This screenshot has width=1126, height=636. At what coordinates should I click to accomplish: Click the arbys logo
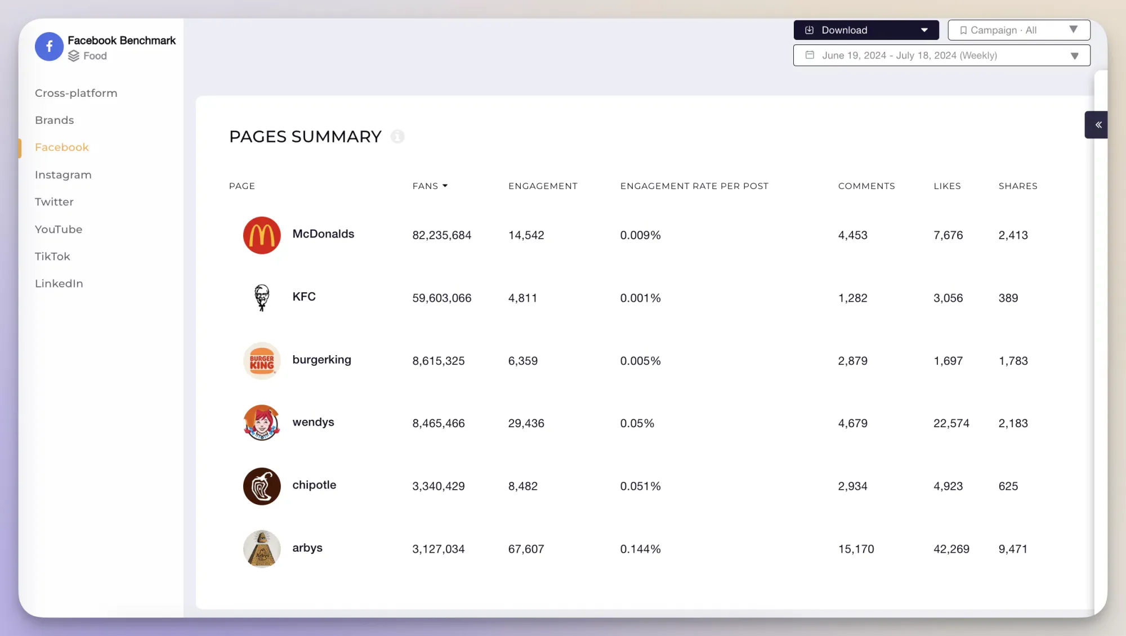click(x=262, y=549)
